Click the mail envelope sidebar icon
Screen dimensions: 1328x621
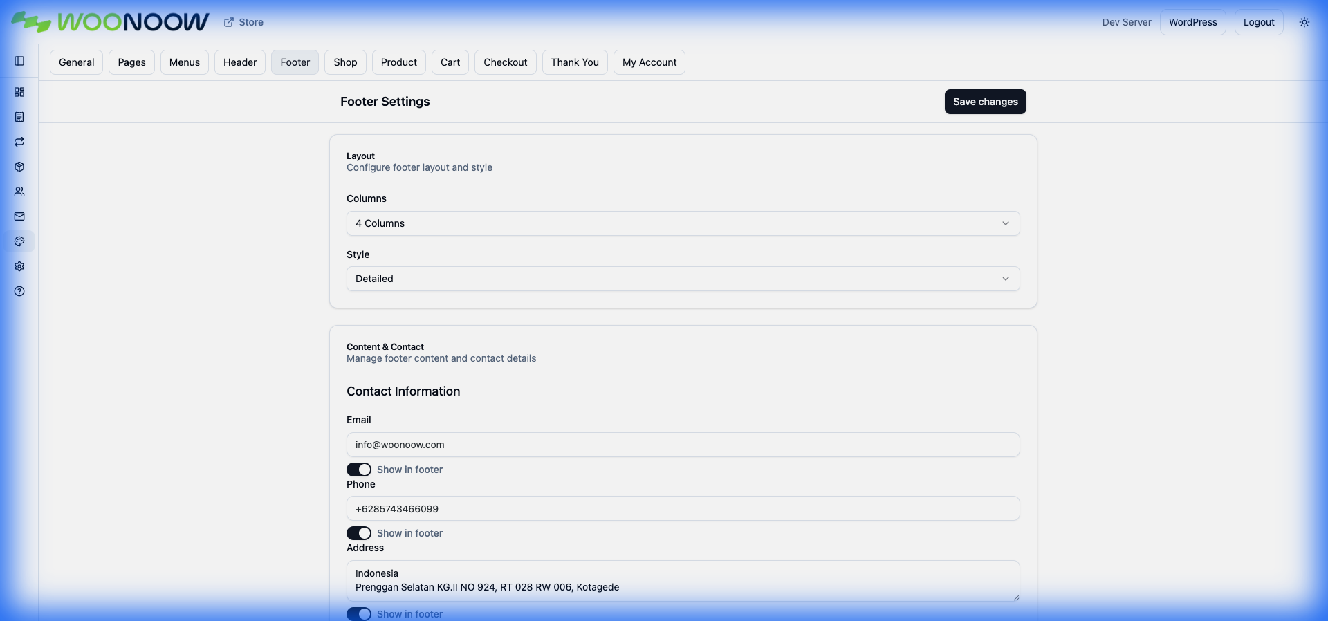coord(19,216)
